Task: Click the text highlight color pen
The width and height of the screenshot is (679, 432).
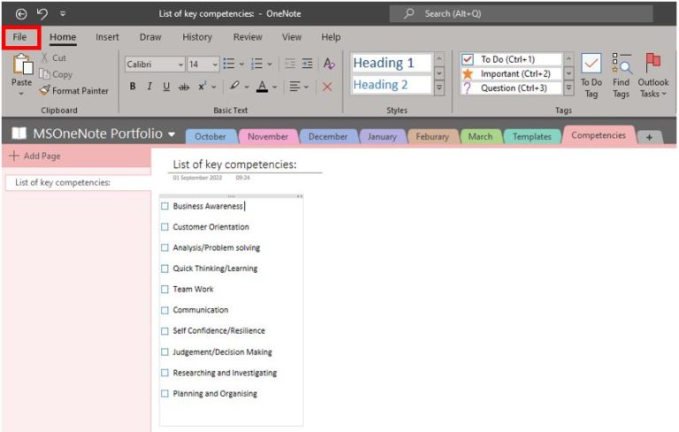Action: pos(234,86)
